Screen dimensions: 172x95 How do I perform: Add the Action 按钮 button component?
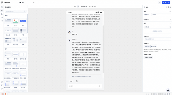pyautogui.click(x=23, y=22)
